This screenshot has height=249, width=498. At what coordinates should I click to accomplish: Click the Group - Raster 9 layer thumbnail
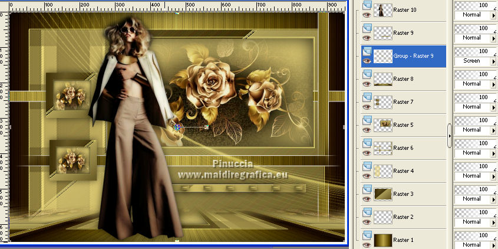coord(382,56)
